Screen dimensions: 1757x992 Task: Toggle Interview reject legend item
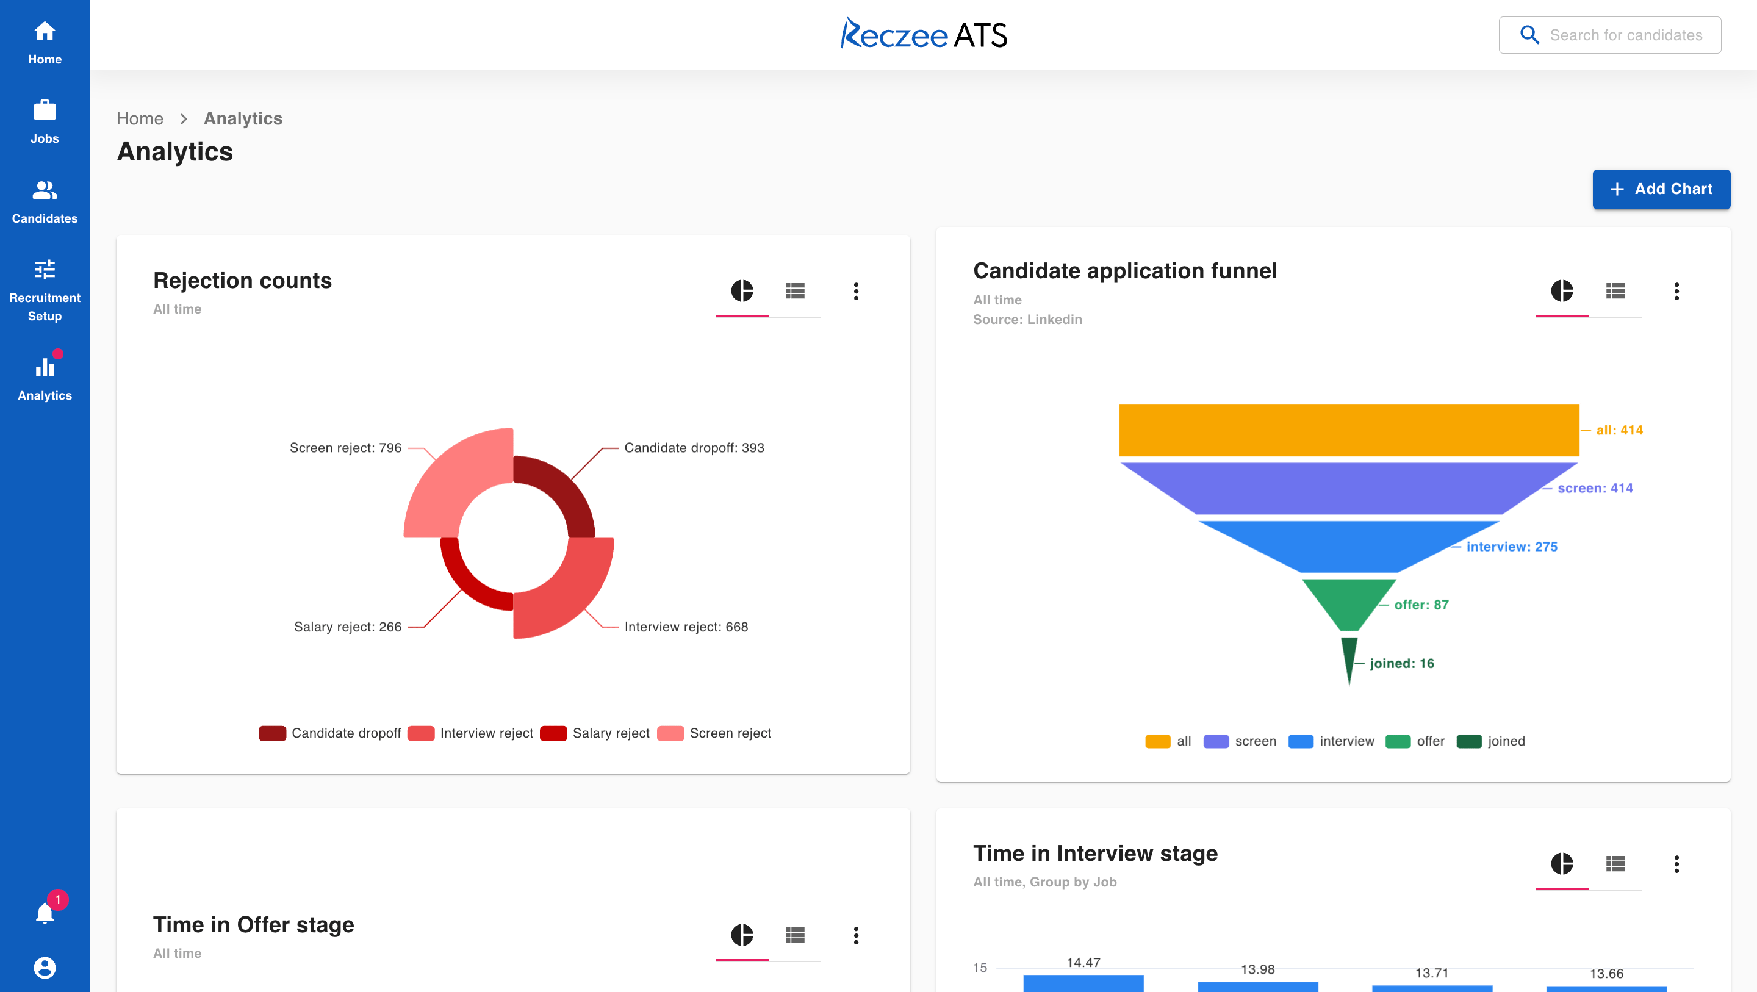click(470, 733)
